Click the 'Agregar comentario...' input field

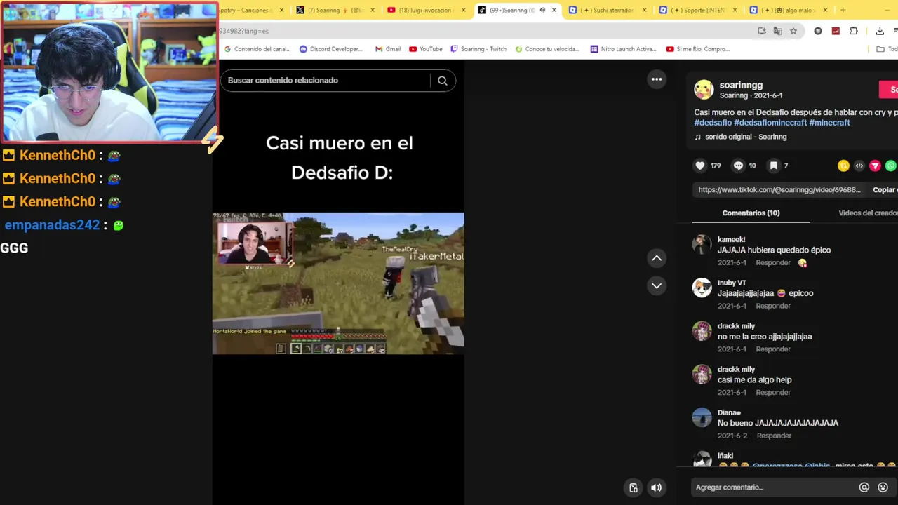(775, 487)
